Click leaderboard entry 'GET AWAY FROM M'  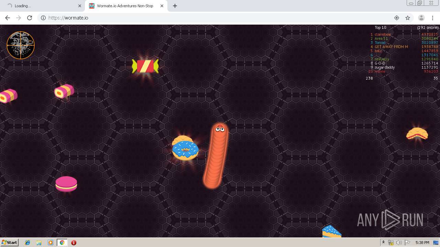point(391,47)
